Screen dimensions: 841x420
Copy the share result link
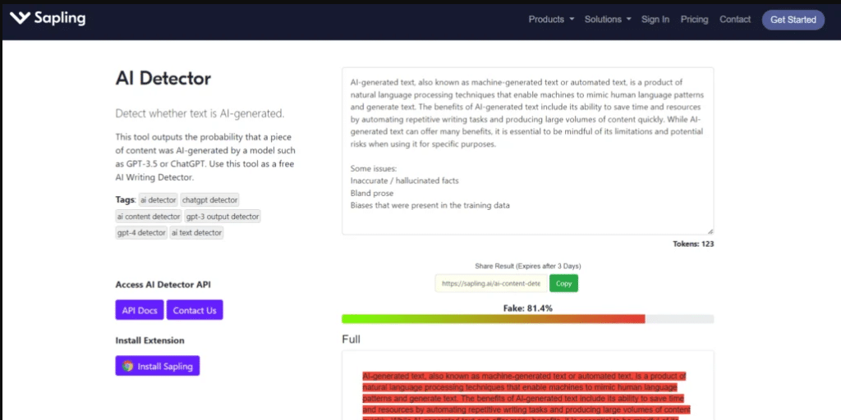click(x=563, y=283)
